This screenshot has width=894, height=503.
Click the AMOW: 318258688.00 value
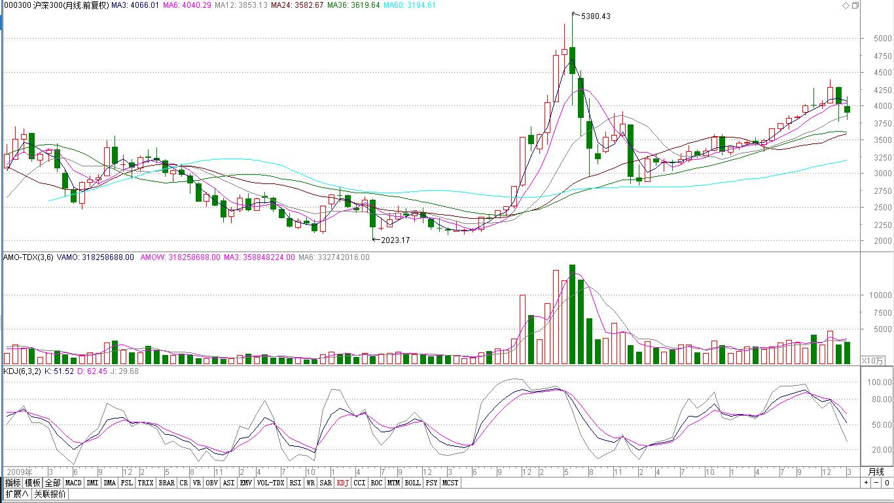point(180,257)
